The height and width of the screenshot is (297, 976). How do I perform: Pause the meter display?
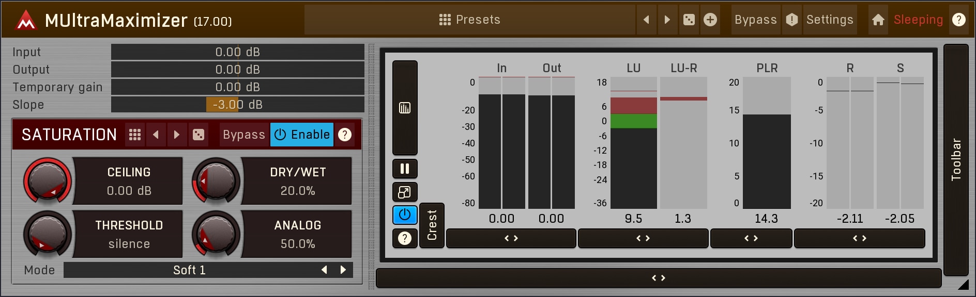coord(405,169)
